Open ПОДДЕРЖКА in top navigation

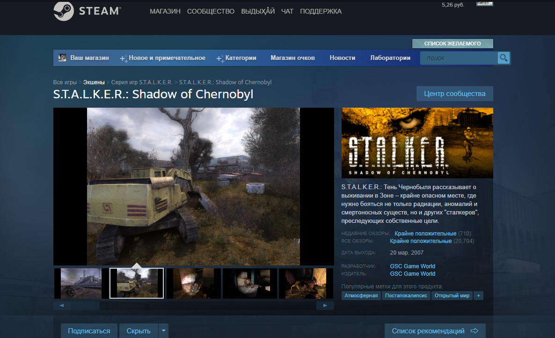[321, 11]
